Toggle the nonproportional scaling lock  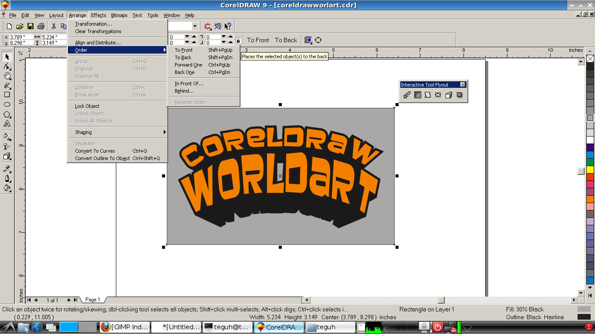[x=238, y=40]
